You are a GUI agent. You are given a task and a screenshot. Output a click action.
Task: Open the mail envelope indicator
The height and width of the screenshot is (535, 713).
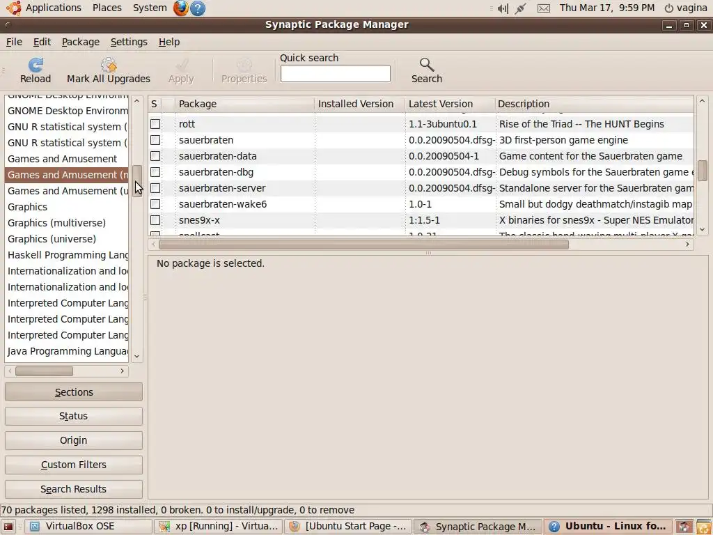[544, 8]
